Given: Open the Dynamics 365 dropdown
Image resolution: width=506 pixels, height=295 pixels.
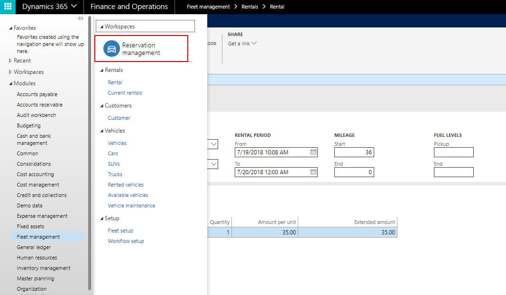Looking at the screenshot, I should pyautogui.click(x=49, y=7).
